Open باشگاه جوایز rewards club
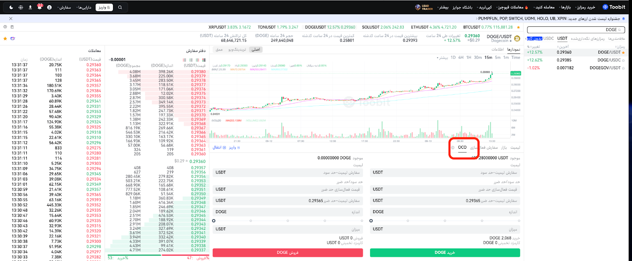 (463, 7)
